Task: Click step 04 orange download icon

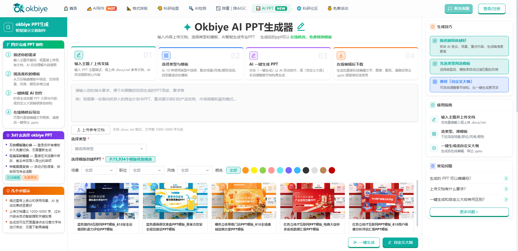Action: 341,56
